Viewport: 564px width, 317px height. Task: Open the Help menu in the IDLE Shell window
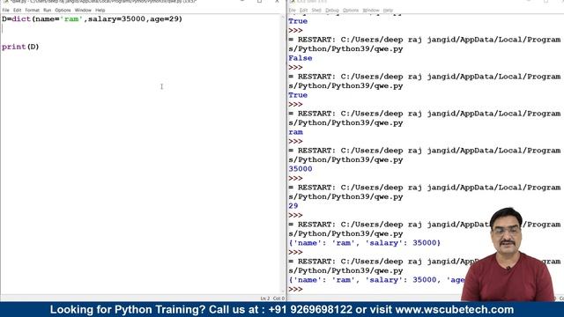pos(388,10)
